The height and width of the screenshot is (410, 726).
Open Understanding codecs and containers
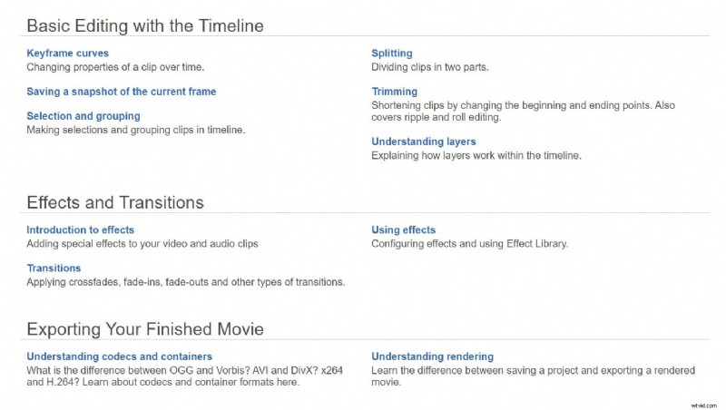coord(119,356)
